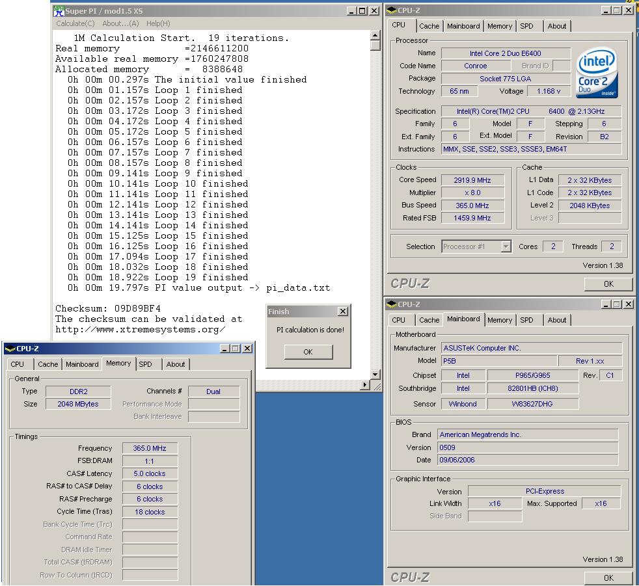Click the Level 2 cache value 2048 KBytes
Image resolution: width=639 pixels, height=586 pixels.
[x=590, y=206]
